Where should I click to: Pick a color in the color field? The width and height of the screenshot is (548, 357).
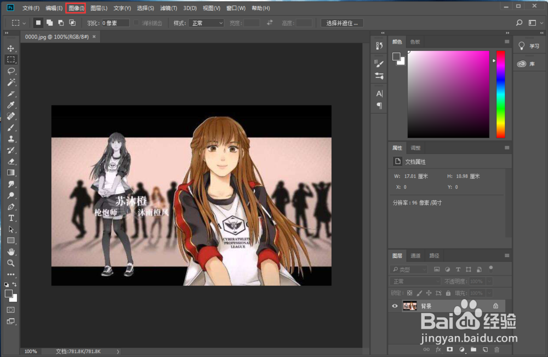click(x=448, y=94)
